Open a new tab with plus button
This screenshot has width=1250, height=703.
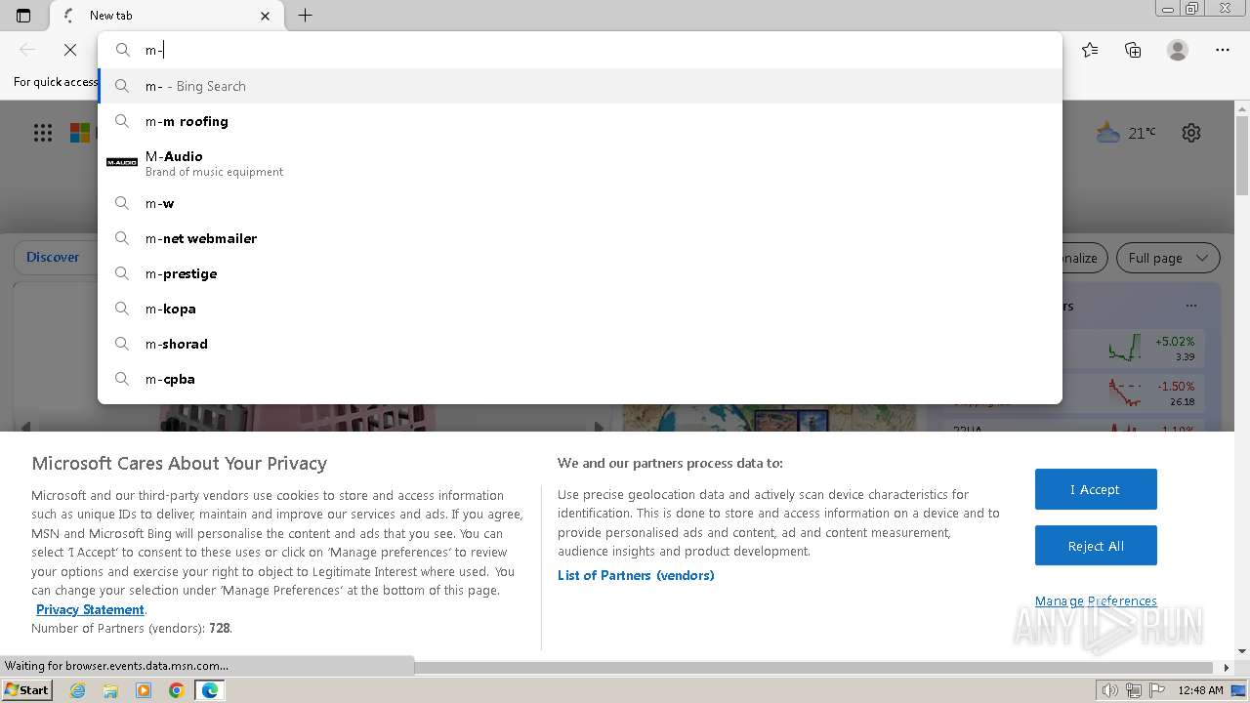point(306,16)
